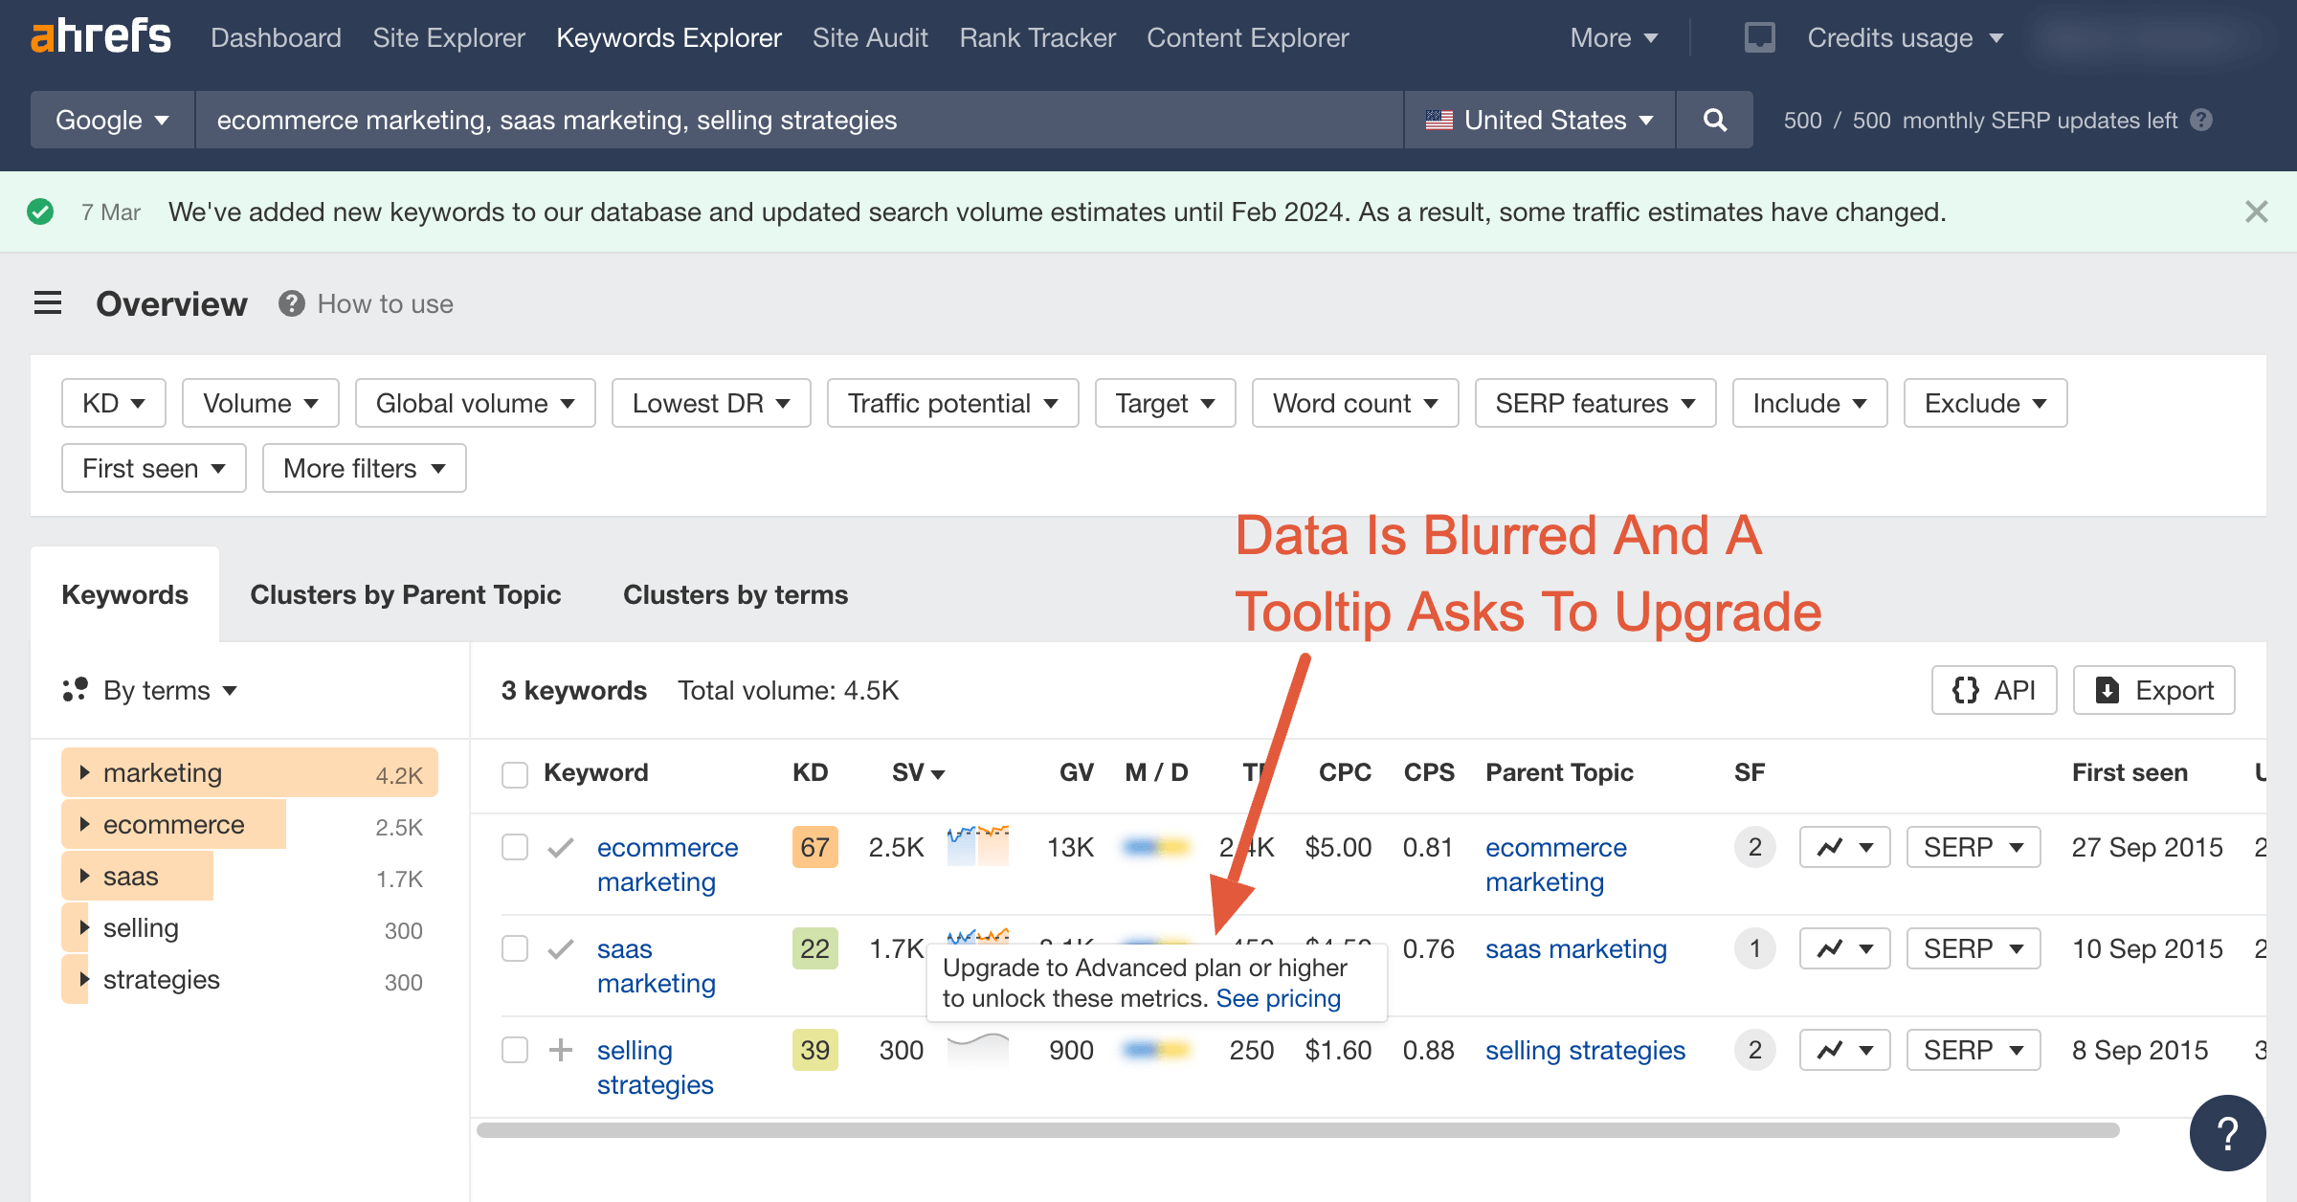Image resolution: width=2297 pixels, height=1202 pixels.
Task: Open Content Explorer
Action: 1248,37
